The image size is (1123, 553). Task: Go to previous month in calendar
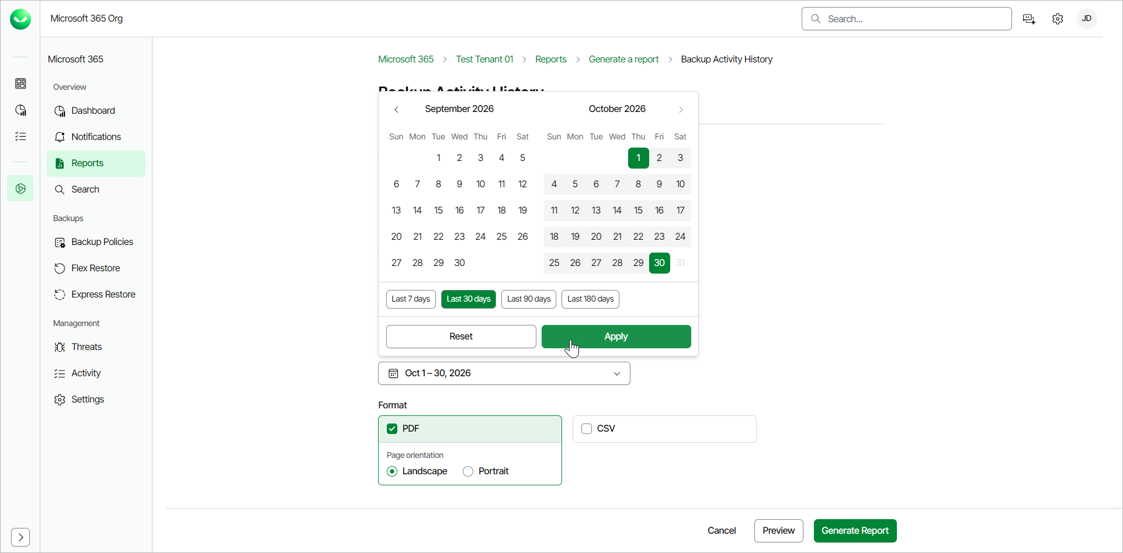[x=397, y=110]
